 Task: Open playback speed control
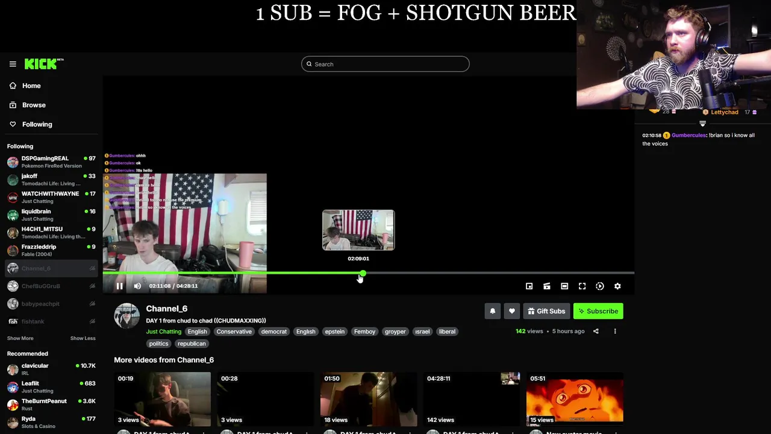click(600, 286)
